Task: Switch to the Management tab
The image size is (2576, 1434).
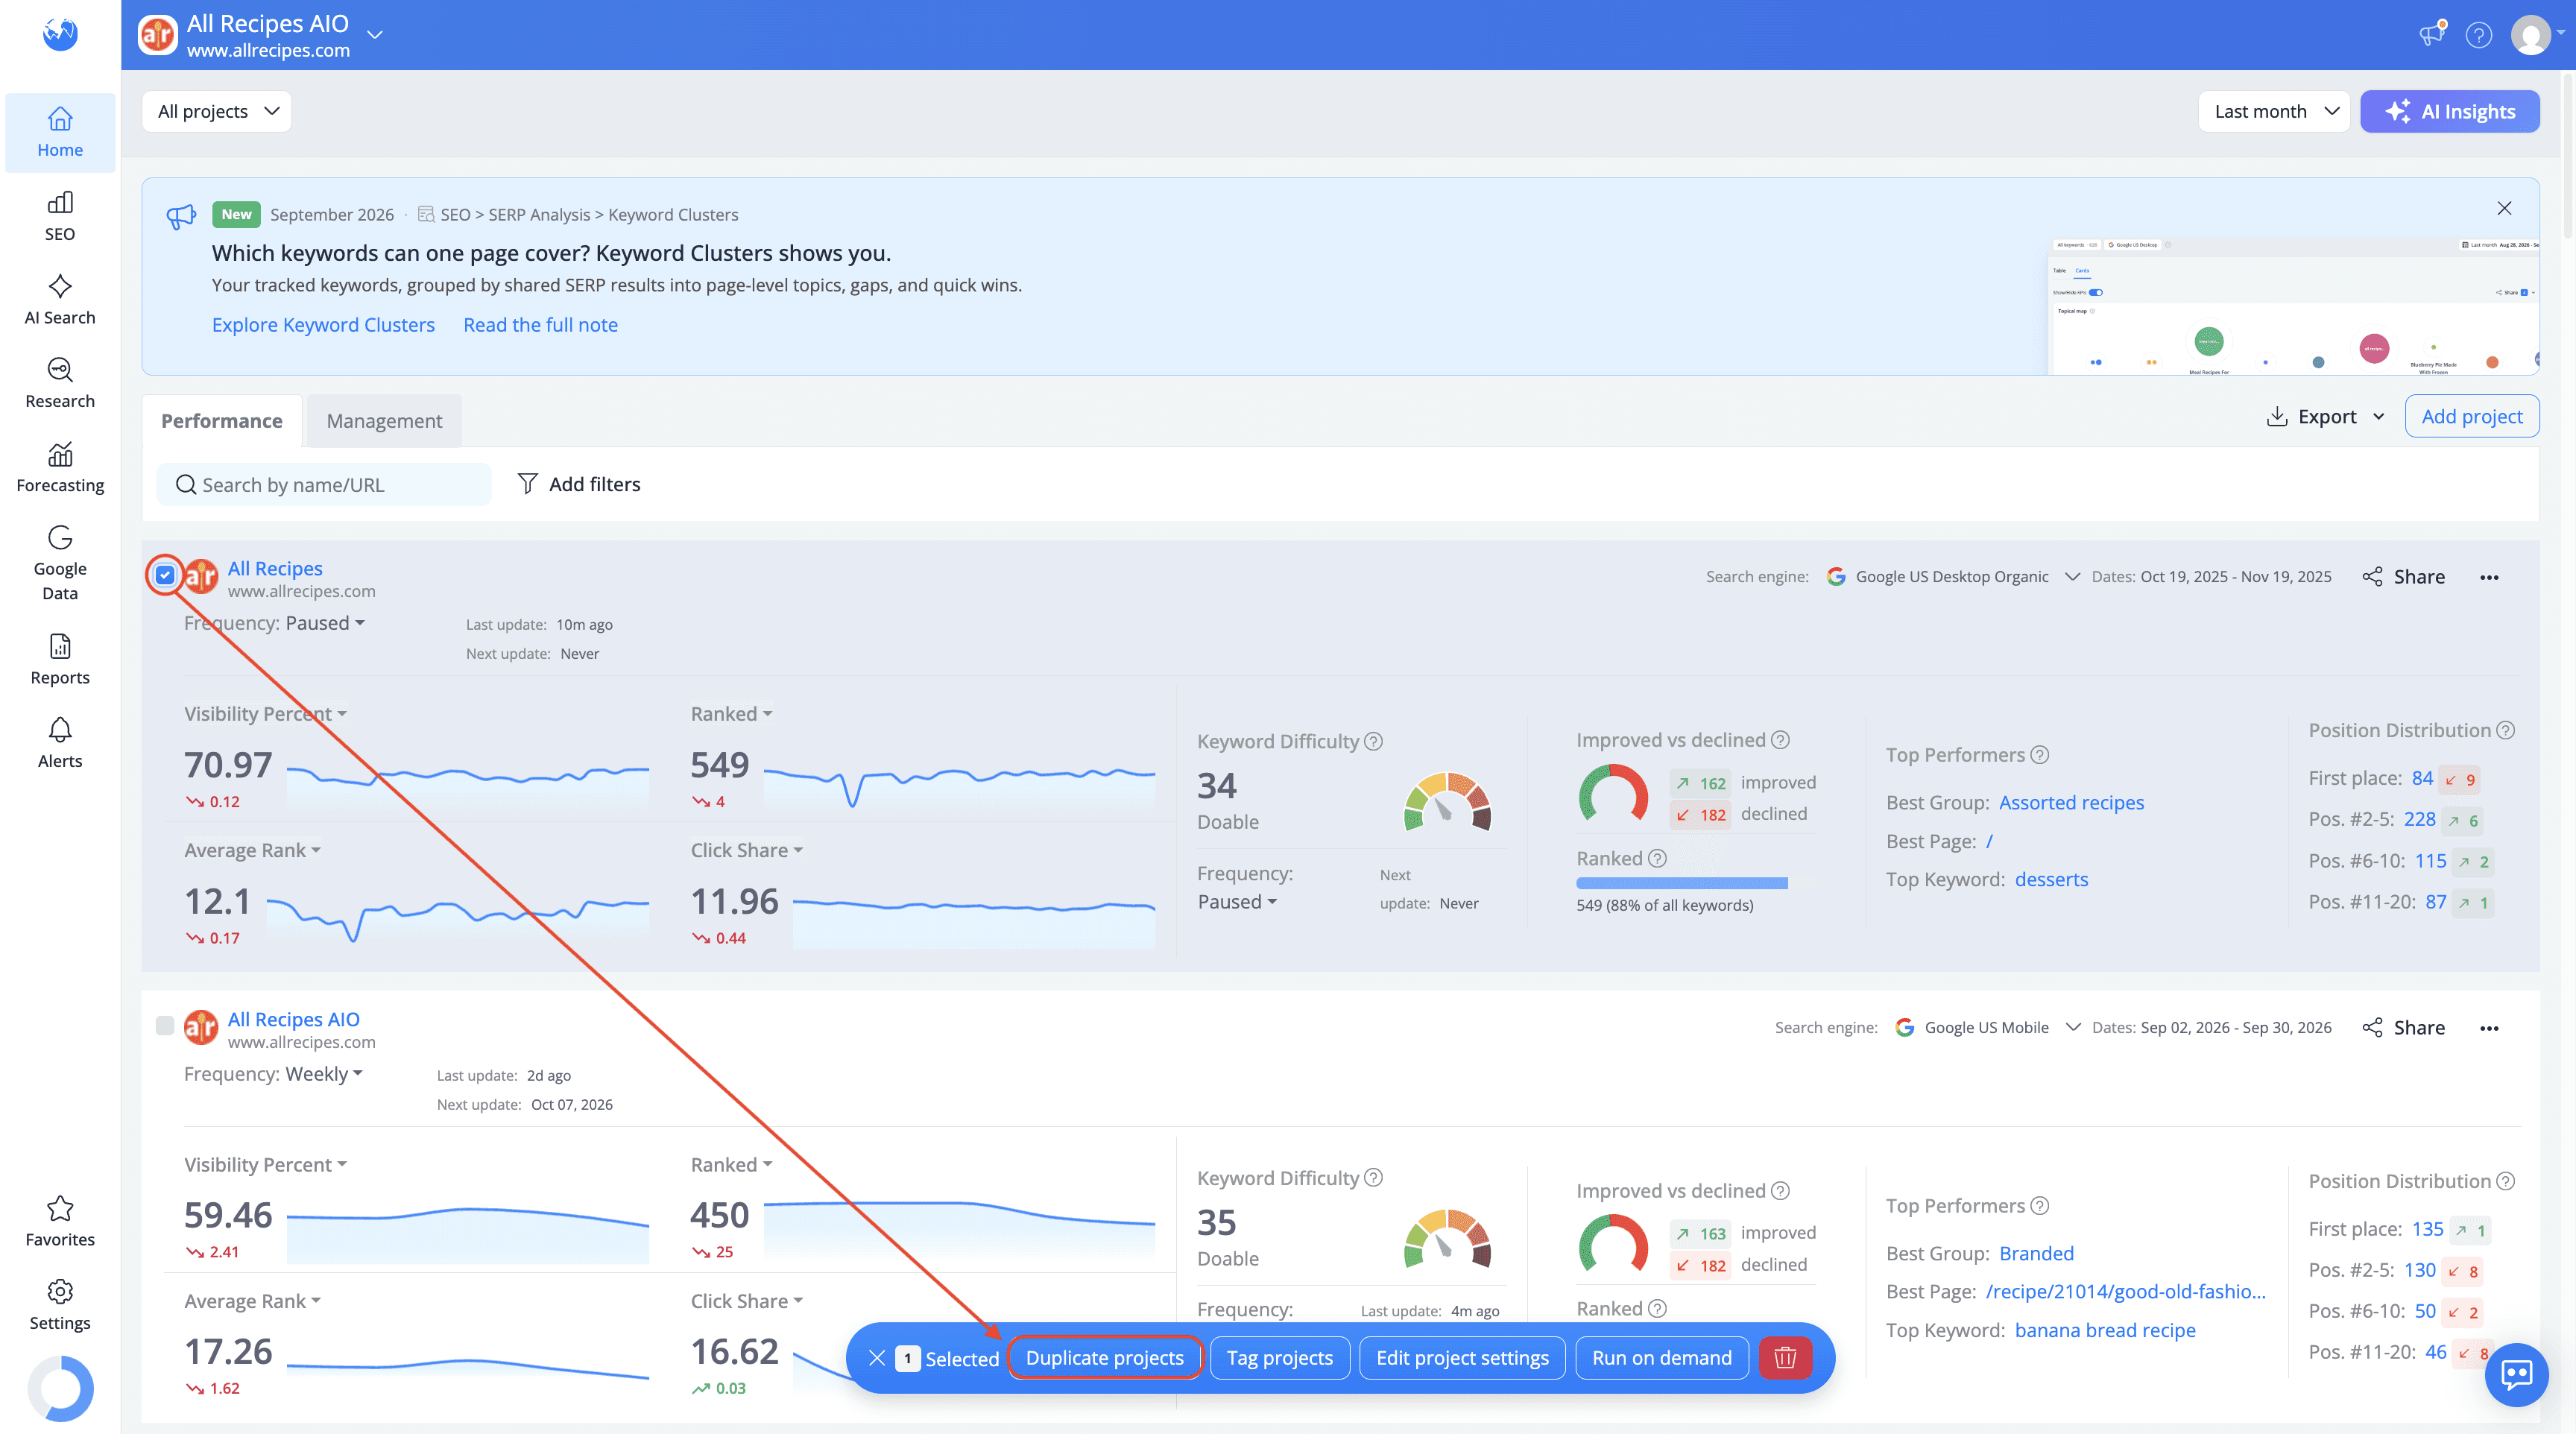Action: tap(384, 421)
